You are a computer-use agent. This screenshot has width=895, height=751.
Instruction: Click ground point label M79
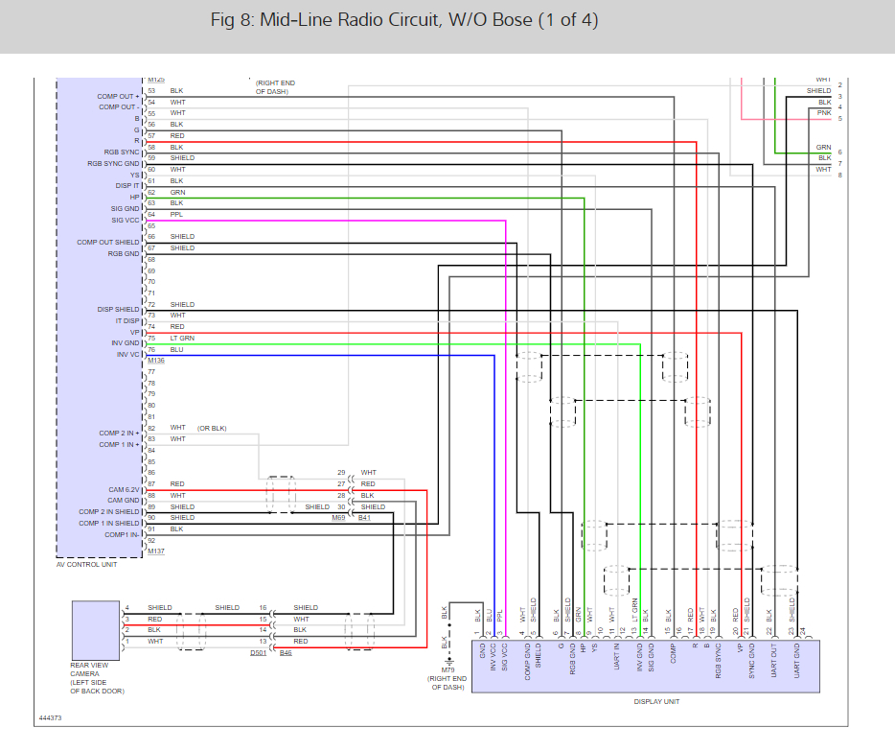[447, 669]
